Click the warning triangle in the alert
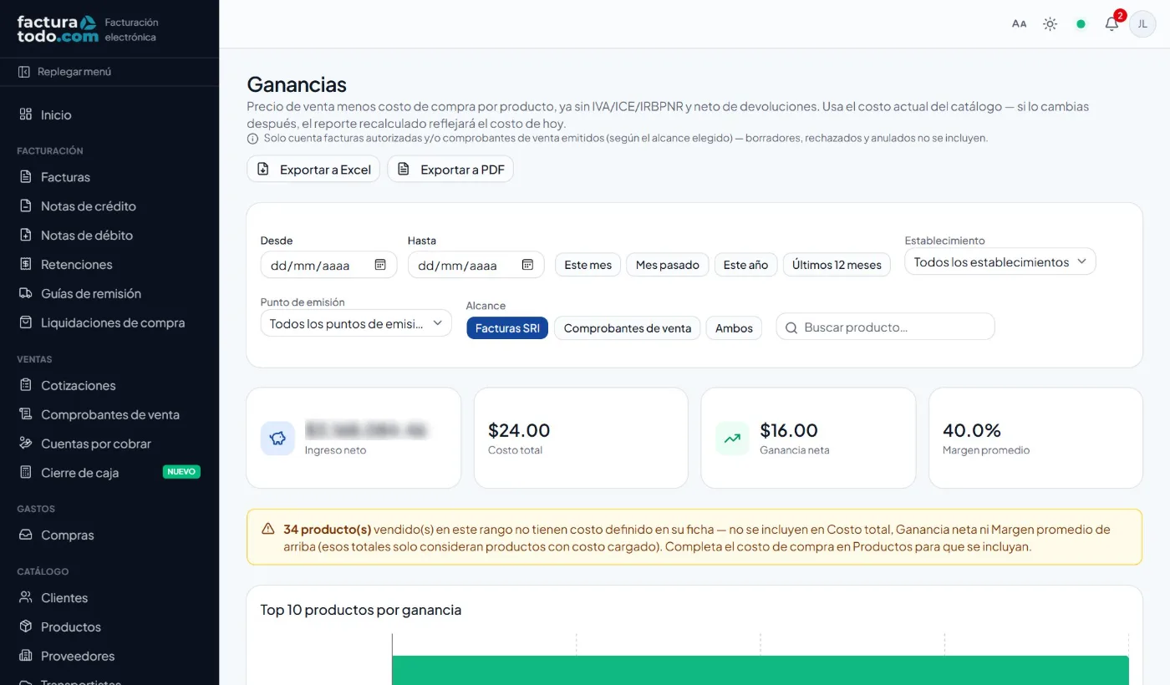The image size is (1170, 685). (267, 529)
